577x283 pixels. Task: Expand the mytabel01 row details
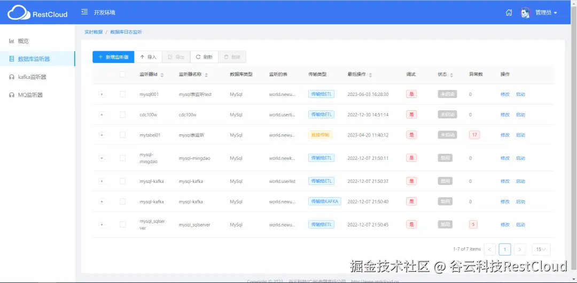click(102, 135)
